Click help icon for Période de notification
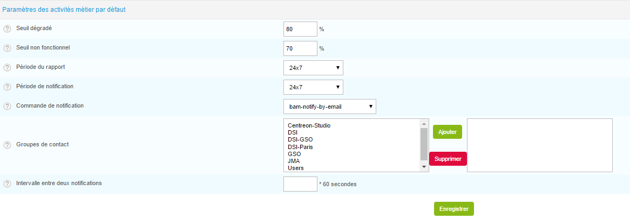Viewport: 630px width, 219px height. pyautogui.click(x=7, y=87)
